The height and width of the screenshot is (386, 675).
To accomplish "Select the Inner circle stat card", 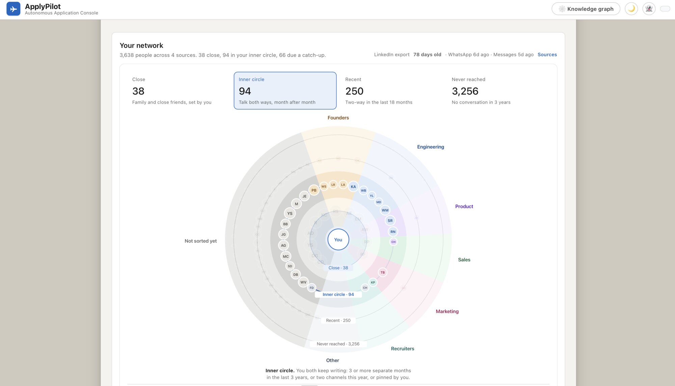I will click(x=285, y=91).
